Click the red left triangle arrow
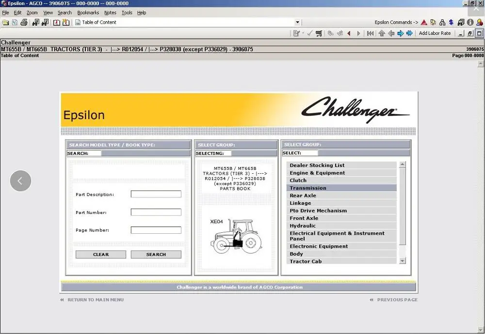 pos(349,33)
